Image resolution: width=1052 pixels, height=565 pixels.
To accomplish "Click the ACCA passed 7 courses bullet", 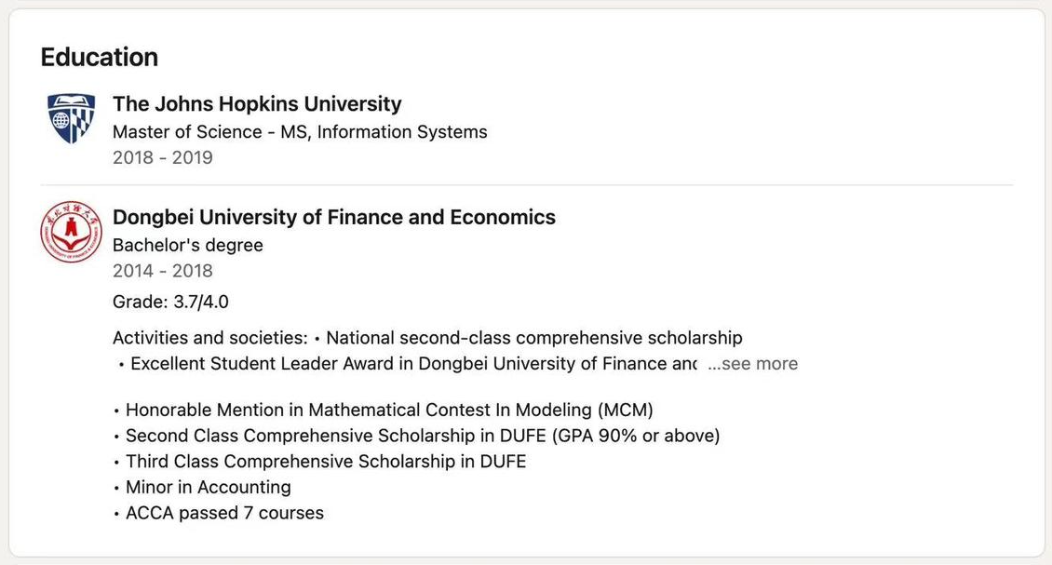I will (x=218, y=513).
